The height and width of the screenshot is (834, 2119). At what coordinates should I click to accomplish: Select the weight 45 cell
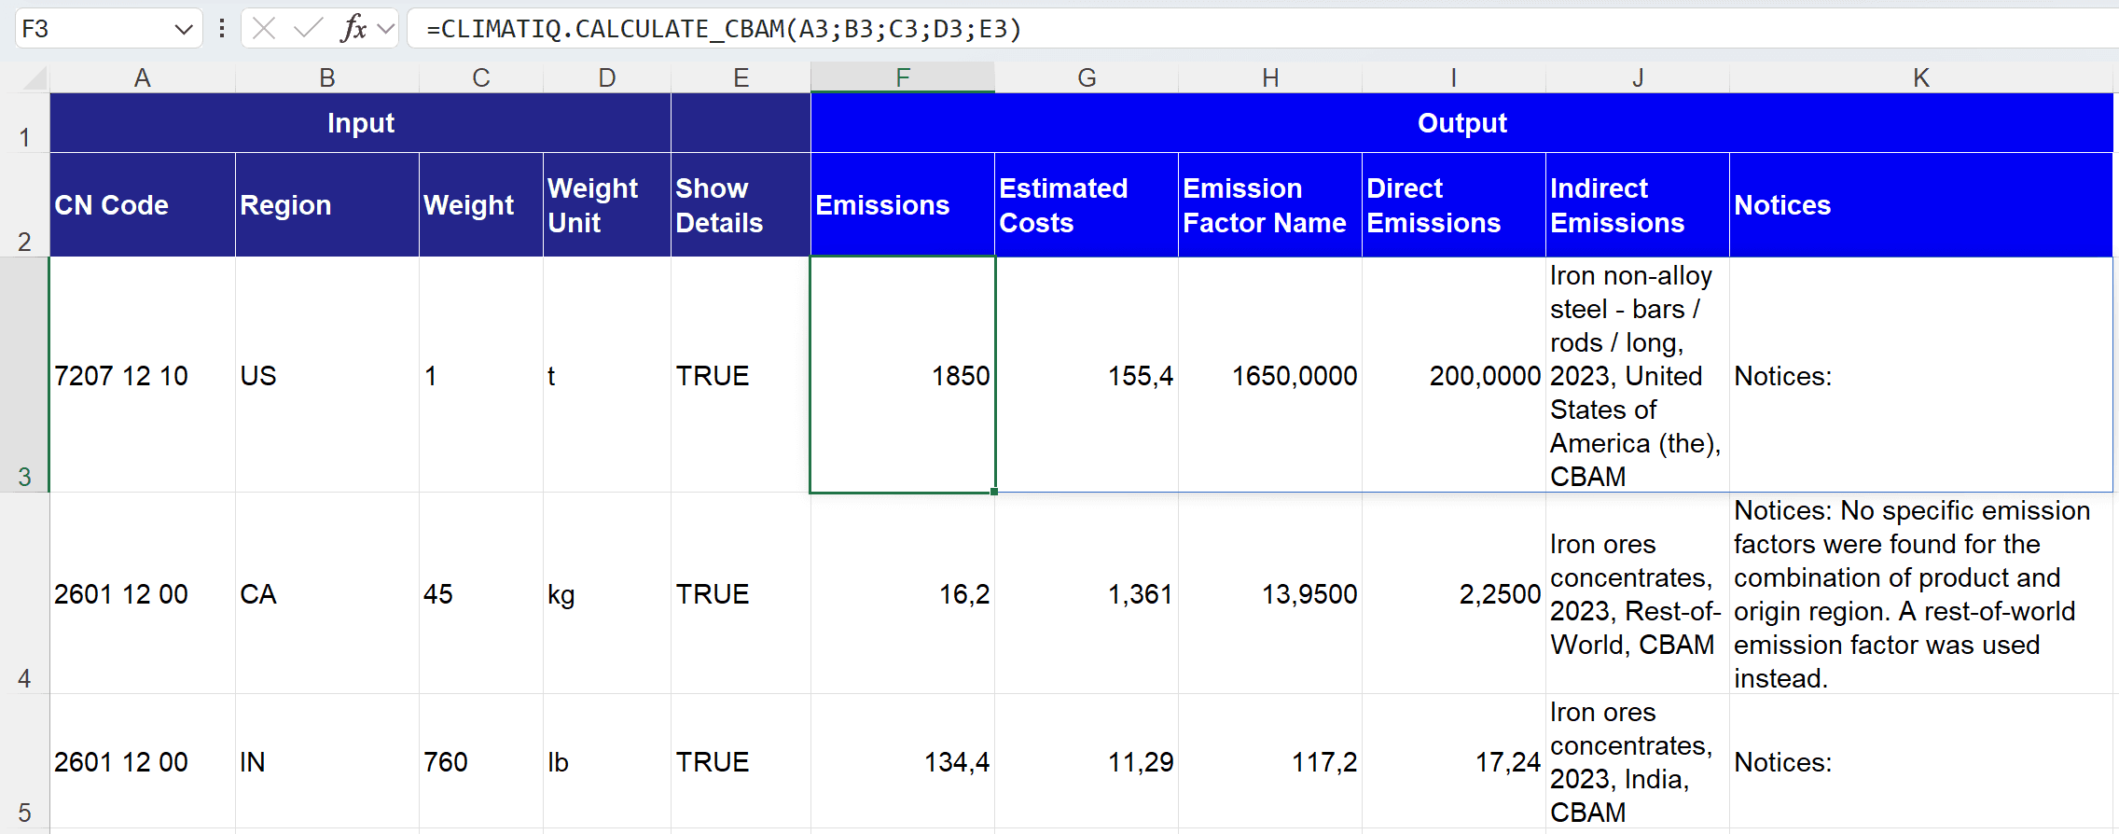[480, 593]
